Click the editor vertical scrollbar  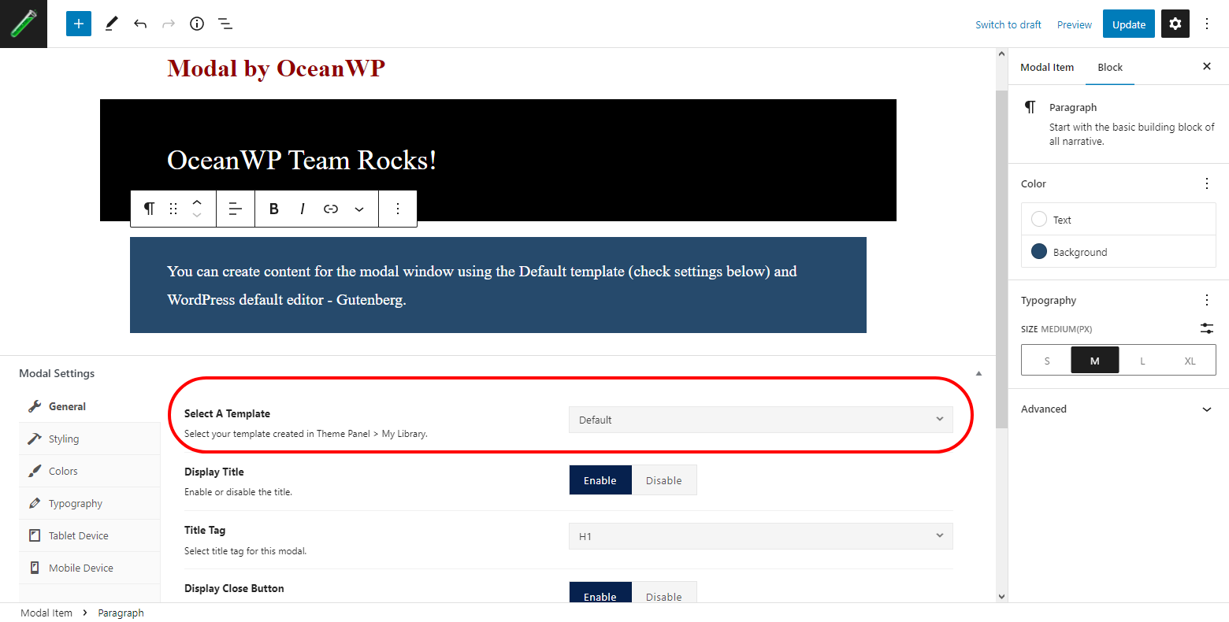coord(1001,260)
